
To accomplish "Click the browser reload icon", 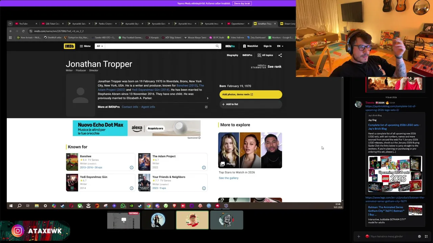I will point(23,31).
